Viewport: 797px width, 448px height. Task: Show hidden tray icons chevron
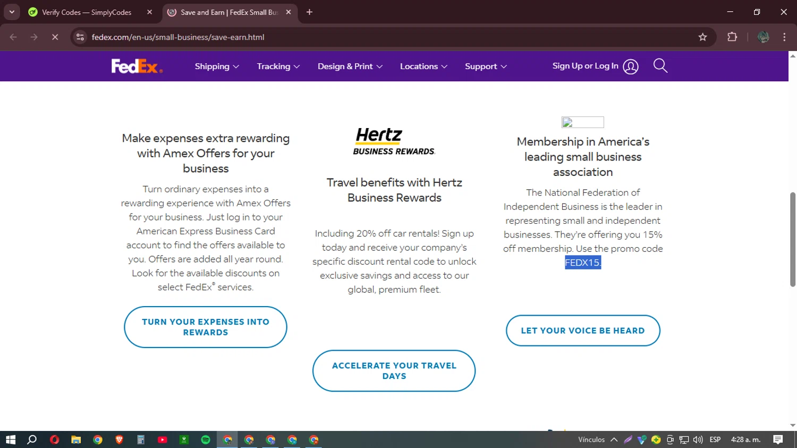point(614,439)
